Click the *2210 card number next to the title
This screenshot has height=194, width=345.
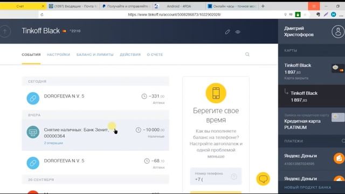pos(75,31)
